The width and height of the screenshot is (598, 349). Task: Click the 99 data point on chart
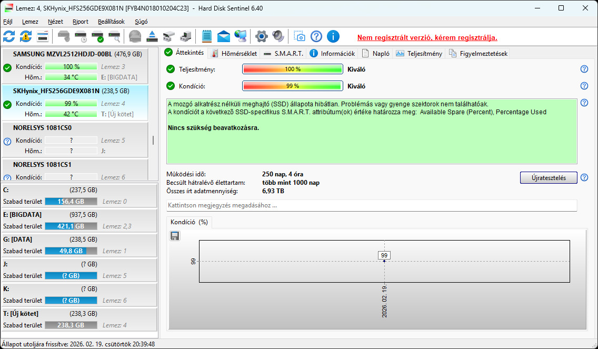pyautogui.click(x=384, y=261)
